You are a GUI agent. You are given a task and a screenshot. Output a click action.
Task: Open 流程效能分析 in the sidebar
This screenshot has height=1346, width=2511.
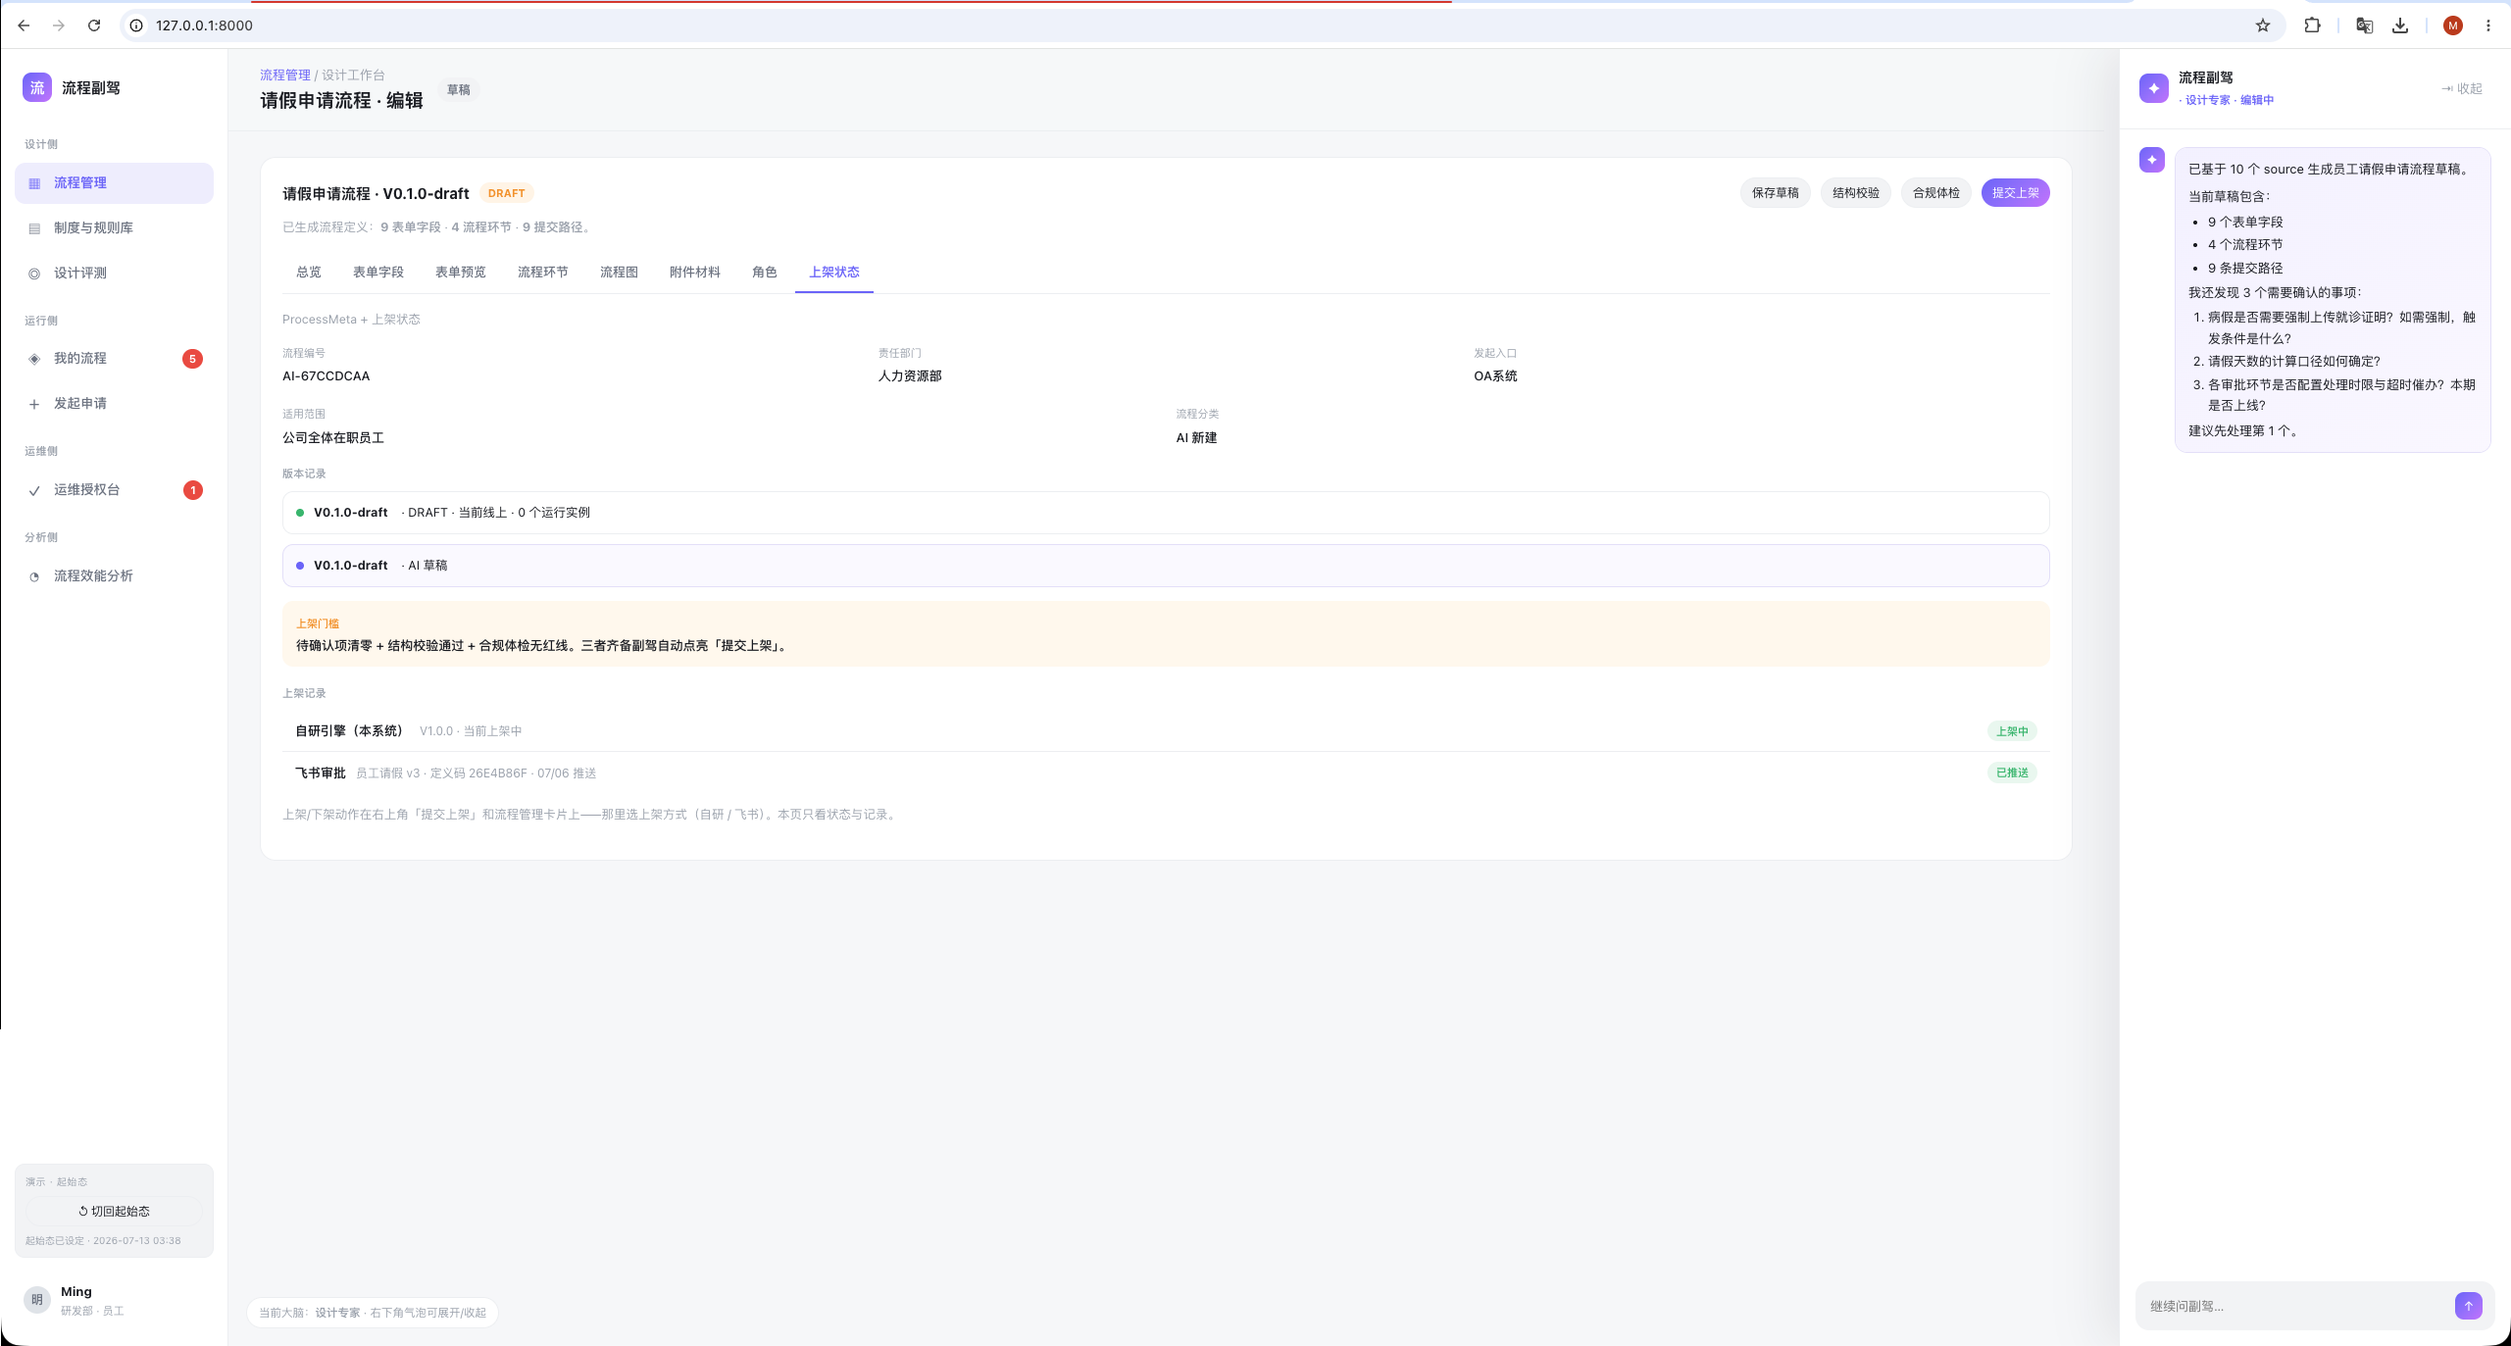tap(114, 576)
